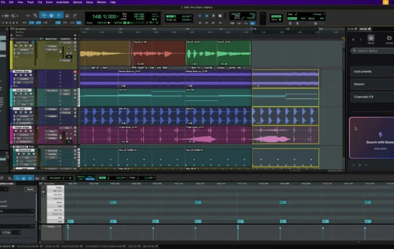Adjust the Finger snaps volume fader
The width and height of the screenshot is (394, 249).
(60, 137)
